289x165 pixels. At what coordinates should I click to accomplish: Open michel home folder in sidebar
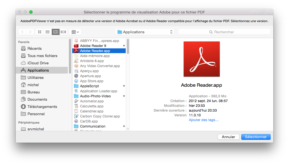click(42, 85)
